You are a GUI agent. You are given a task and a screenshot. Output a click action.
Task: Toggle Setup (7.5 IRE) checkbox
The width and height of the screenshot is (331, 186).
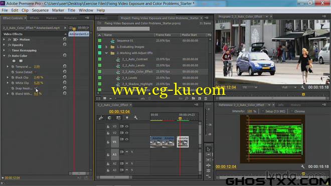[x=263, y=111]
